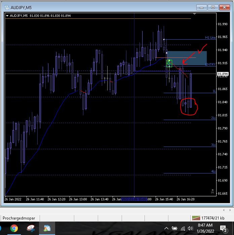Maximize the AUDJPY,M5 chart window
The height and width of the screenshot is (235, 234).
213,7
